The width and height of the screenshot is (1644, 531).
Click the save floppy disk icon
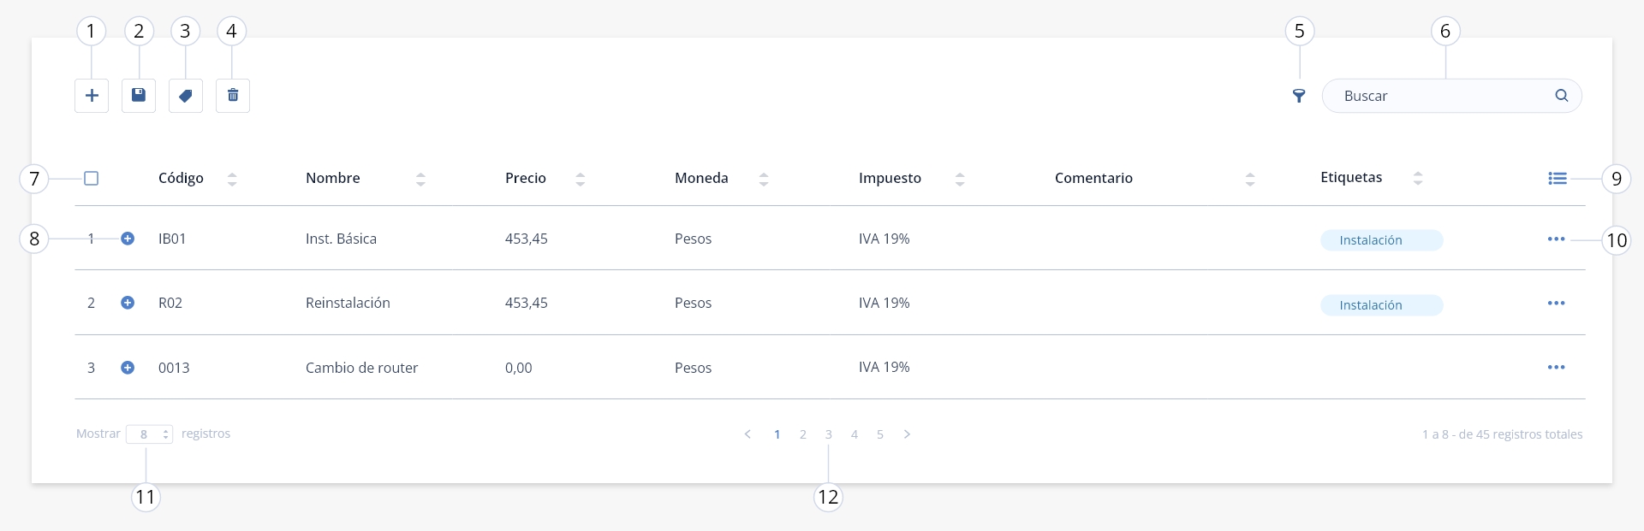pyautogui.click(x=139, y=96)
